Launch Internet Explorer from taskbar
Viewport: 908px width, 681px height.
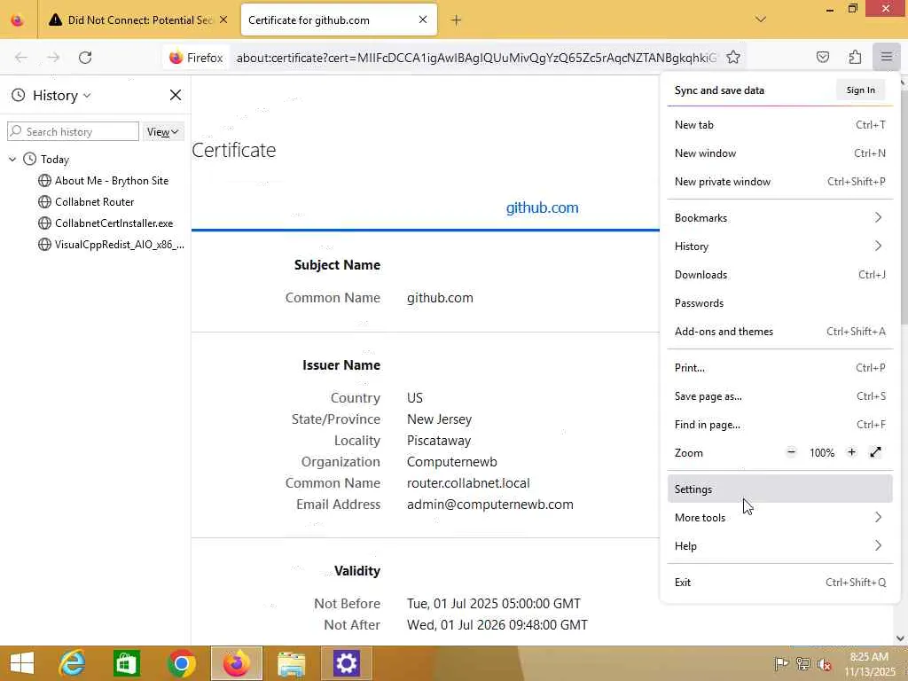(x=73, y=663)
